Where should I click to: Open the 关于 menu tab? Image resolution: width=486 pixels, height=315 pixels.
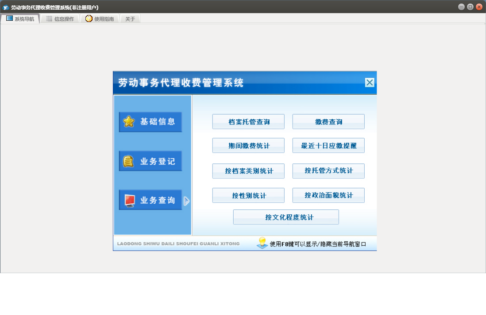(130, 19)
